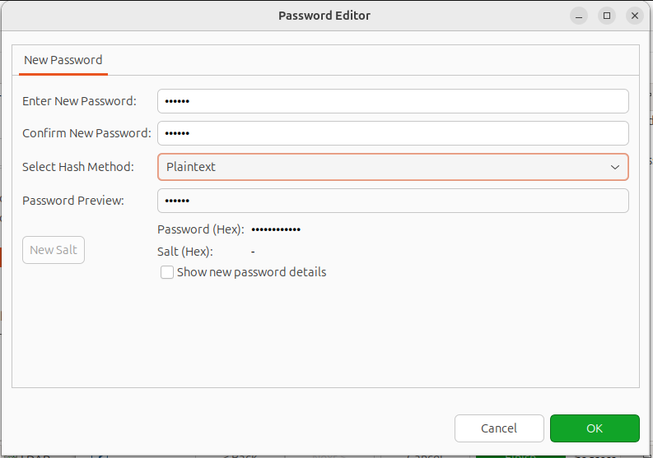Image resolution: width=653 pixels, height=458 pixels.
Task: Click the "Confirm New Password:" label
Action: click(x=86, y=133)
